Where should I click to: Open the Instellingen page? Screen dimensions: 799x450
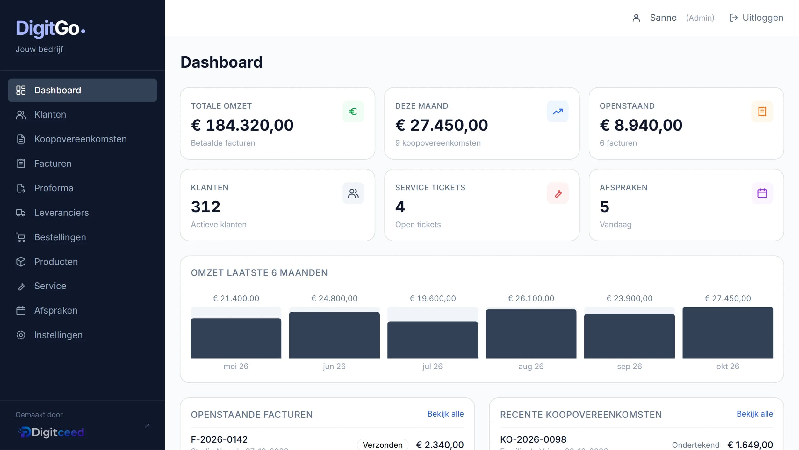(82, 335)
